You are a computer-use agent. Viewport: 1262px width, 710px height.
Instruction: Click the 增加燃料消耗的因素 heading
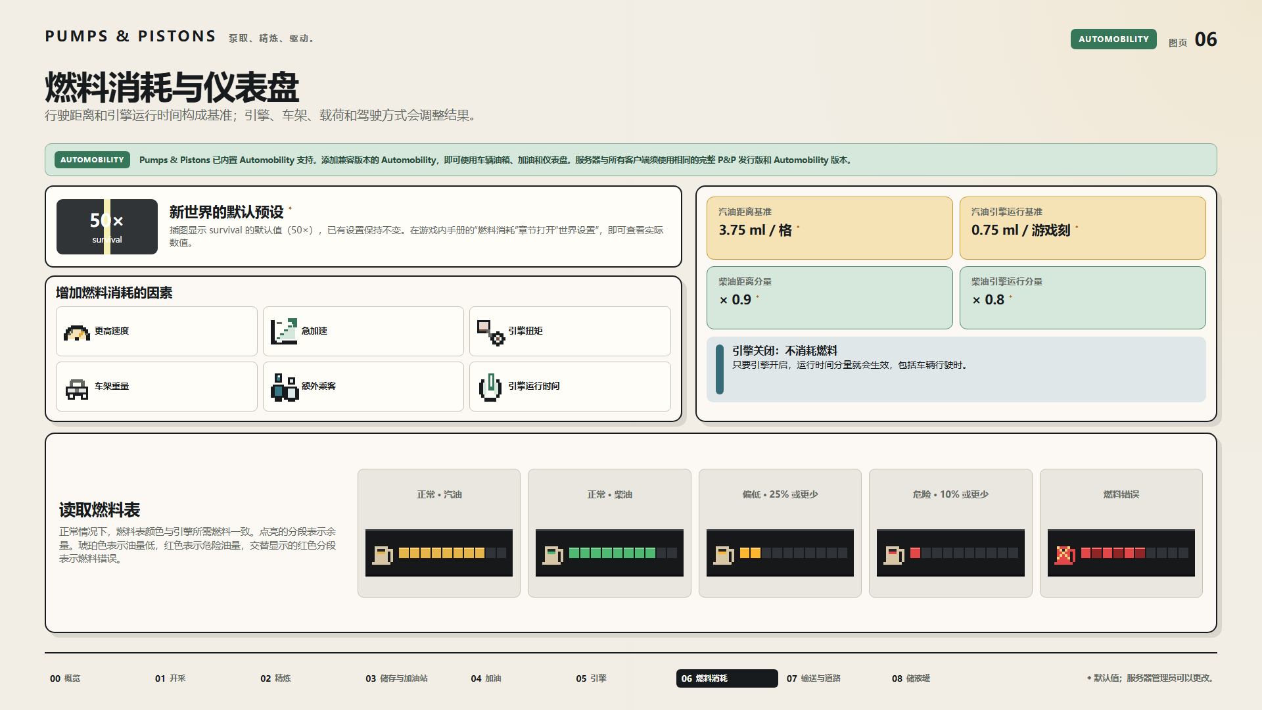[114, 293]
